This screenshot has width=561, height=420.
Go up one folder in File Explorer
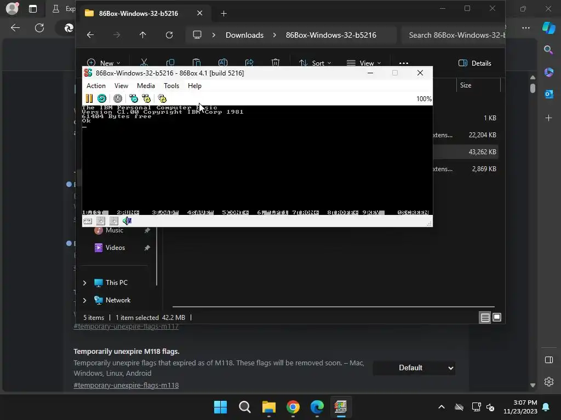point(143,35)
